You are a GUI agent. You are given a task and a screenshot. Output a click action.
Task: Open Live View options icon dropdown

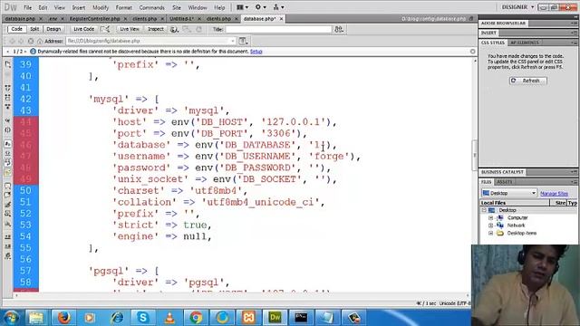tap(244, 41)
